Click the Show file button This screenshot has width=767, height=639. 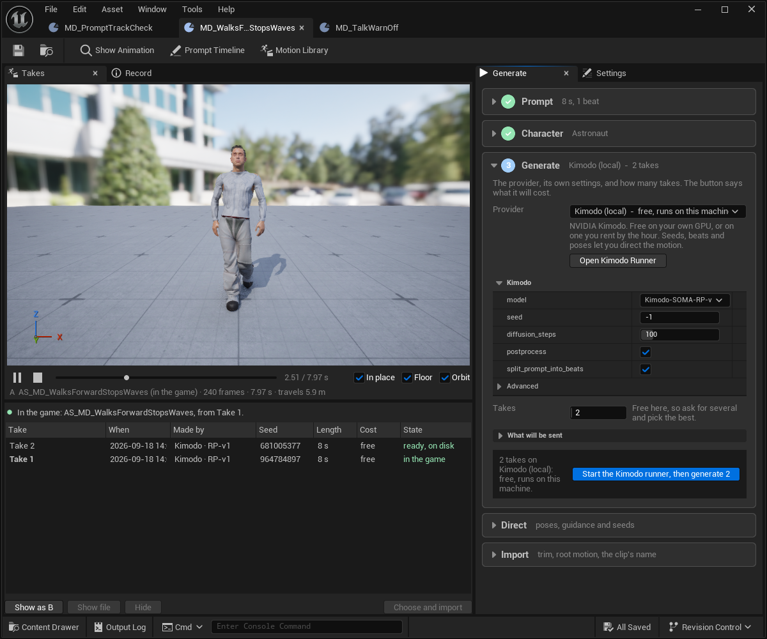click(94, 608)
